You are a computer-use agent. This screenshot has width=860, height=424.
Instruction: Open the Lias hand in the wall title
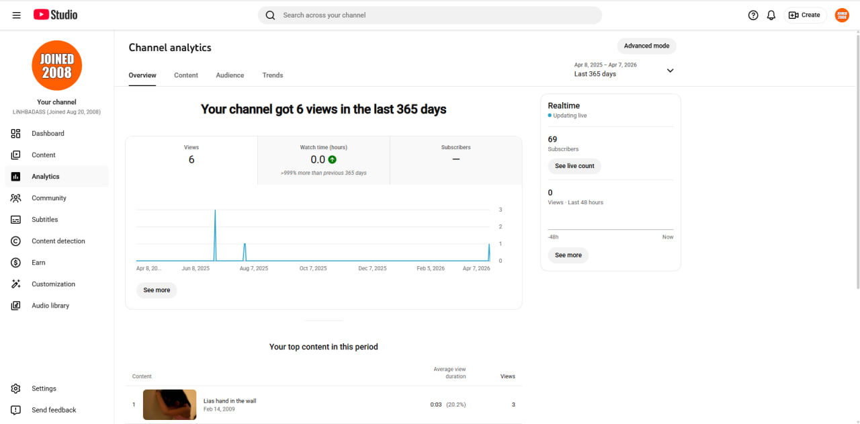[230, 401]
